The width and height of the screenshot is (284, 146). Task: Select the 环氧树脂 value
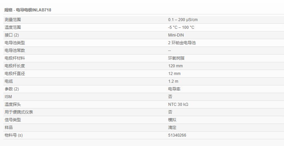pyautogui.click(x=176, y=58)
